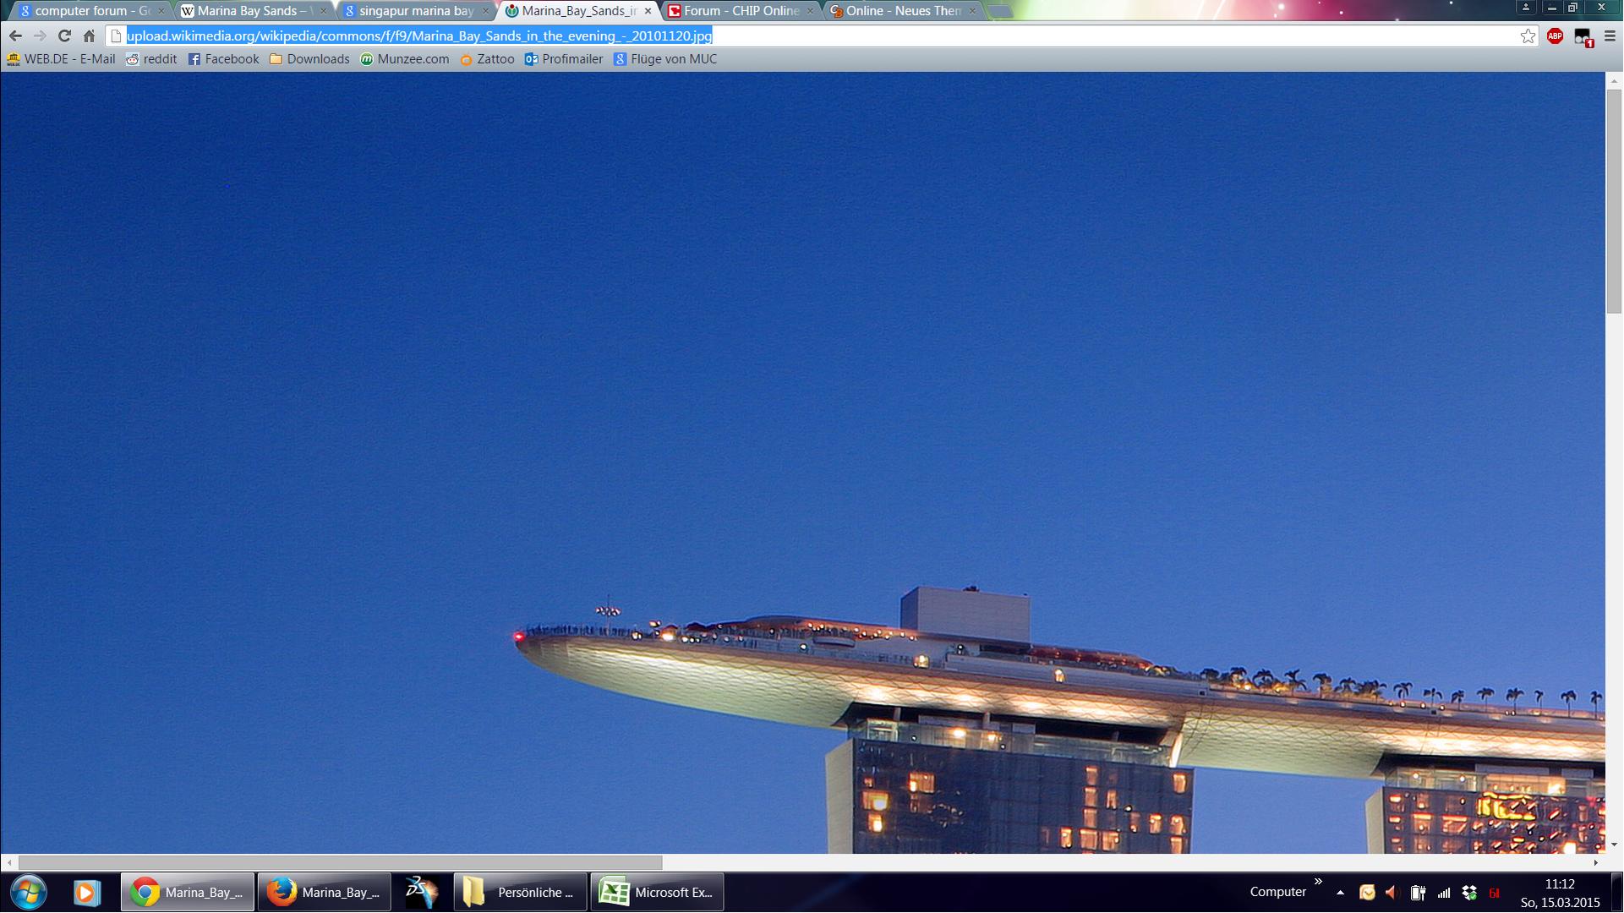Open the Firefox taskbar window

pyautogui.click(x=325, y=892)
